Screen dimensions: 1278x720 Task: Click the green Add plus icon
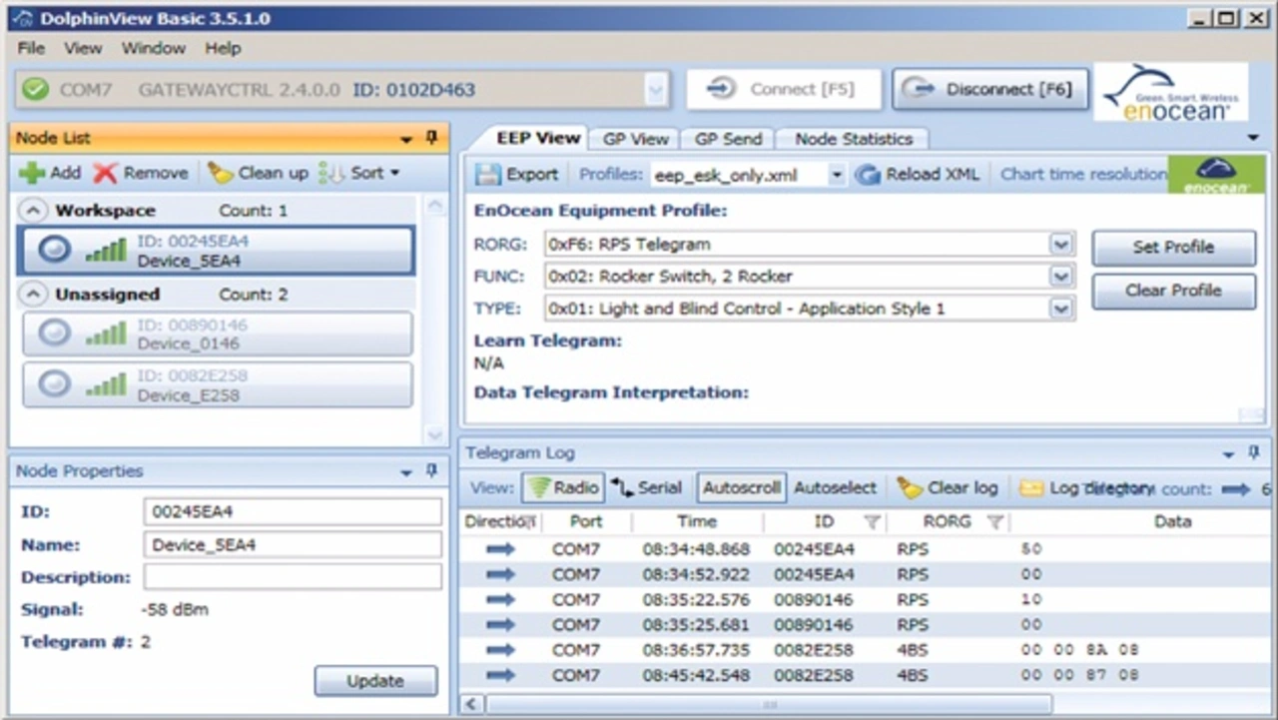point(32,173)
